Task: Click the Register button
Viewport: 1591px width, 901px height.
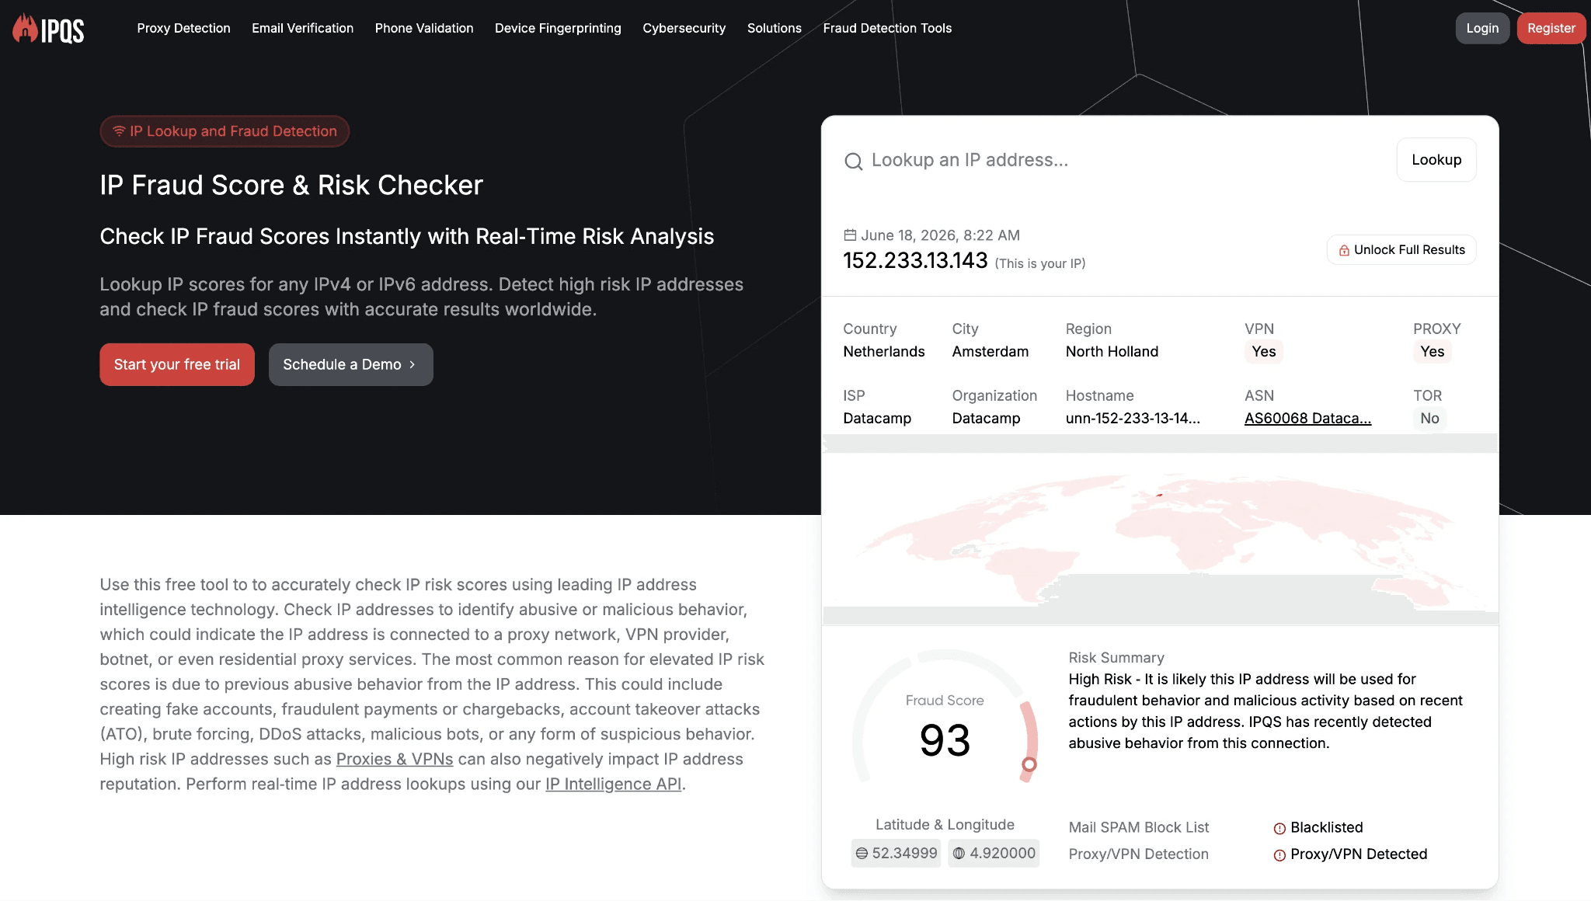Action: click(1551, 28)
